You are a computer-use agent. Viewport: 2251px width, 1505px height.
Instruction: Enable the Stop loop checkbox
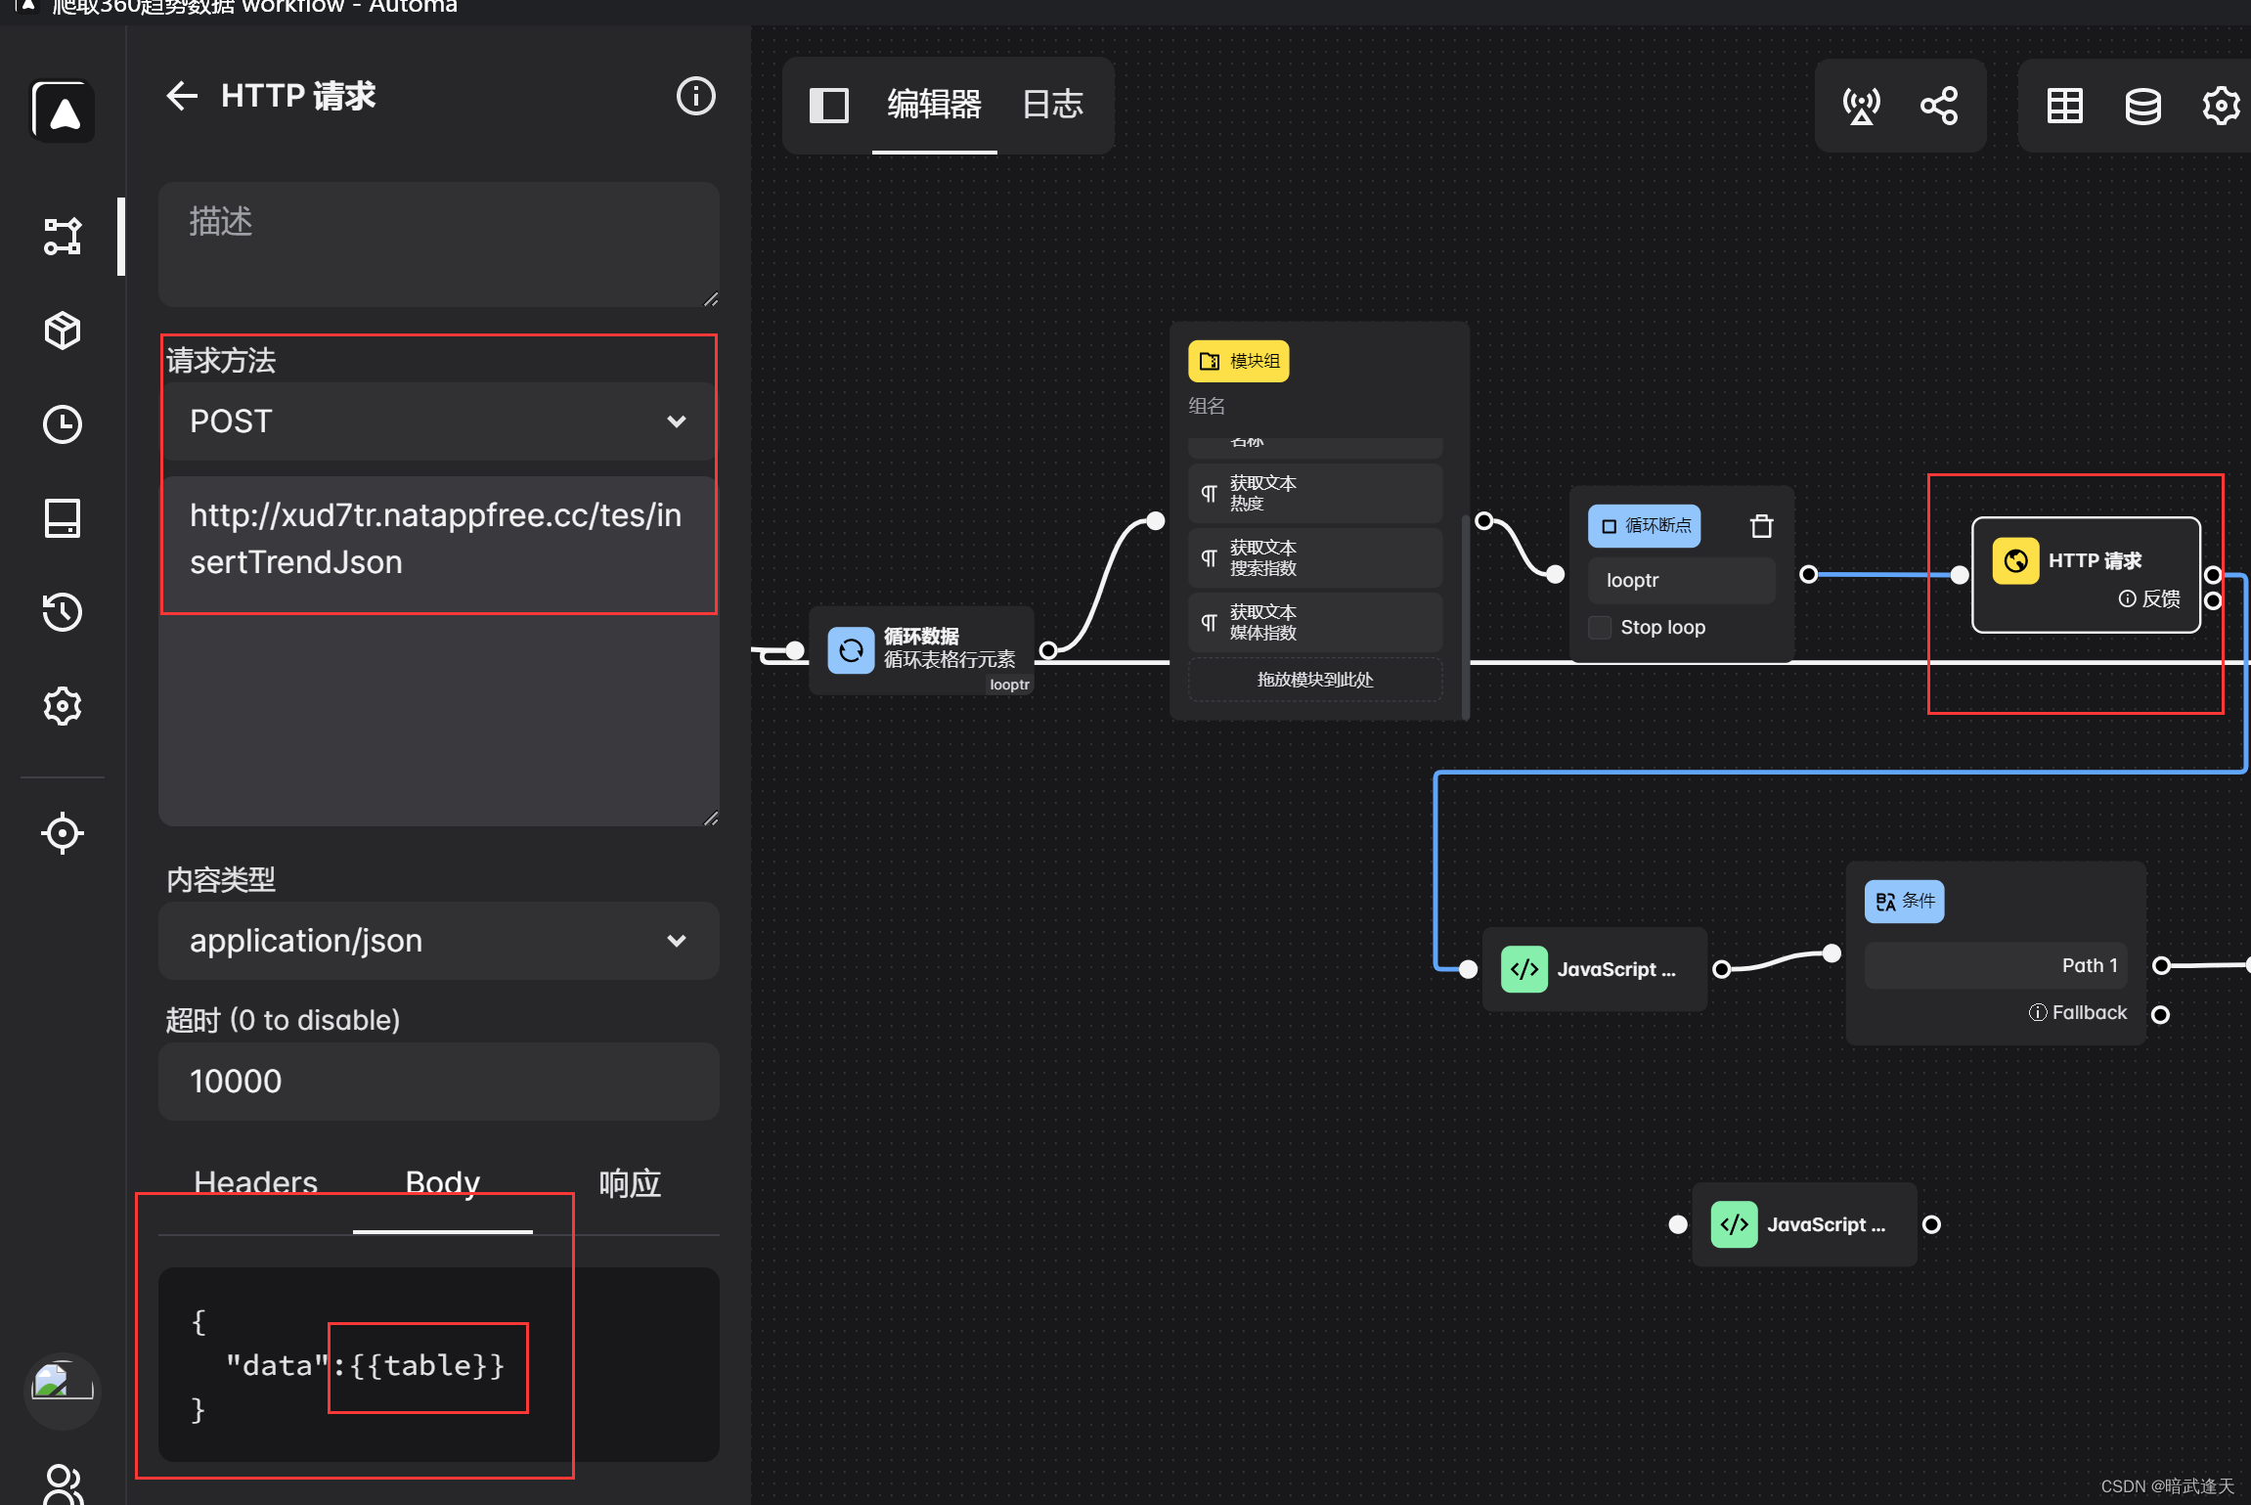pos(1599,627)
